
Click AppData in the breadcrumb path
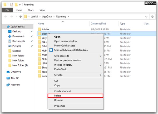(x=47, y=17)
